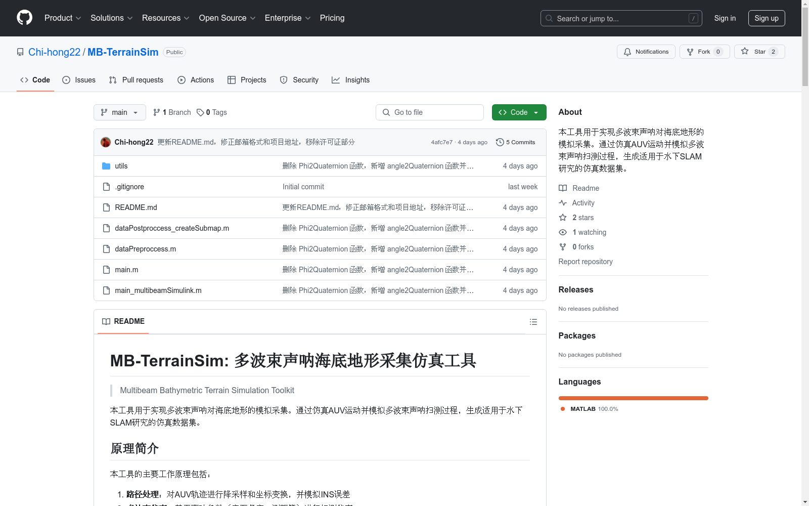The height and width of the screenshot is (506, 809).
Task: Click the Sign up button
Action: [x=767, y=18]
